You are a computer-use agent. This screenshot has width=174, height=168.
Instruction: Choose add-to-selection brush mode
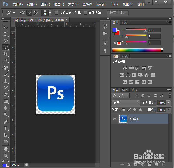[29, 13]
